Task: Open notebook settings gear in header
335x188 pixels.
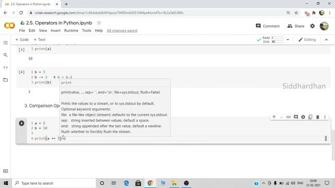Action: coord(312,26)
